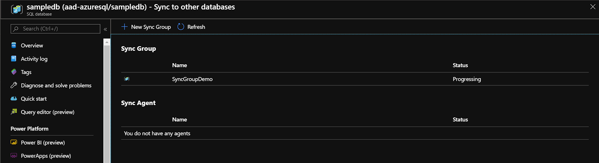Click the sampledb SQL database header icon
The image size is (599, 163).
16,9
